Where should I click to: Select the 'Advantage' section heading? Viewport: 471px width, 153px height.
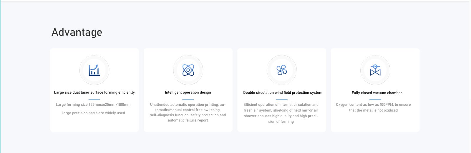77,32
